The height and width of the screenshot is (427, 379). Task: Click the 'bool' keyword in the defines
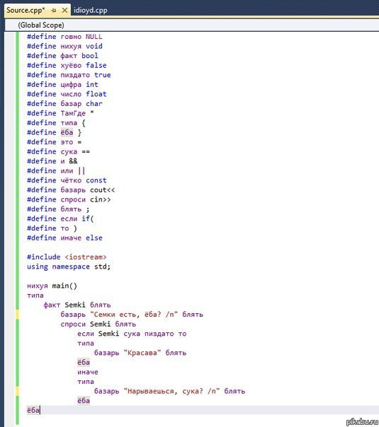[90, 56]
